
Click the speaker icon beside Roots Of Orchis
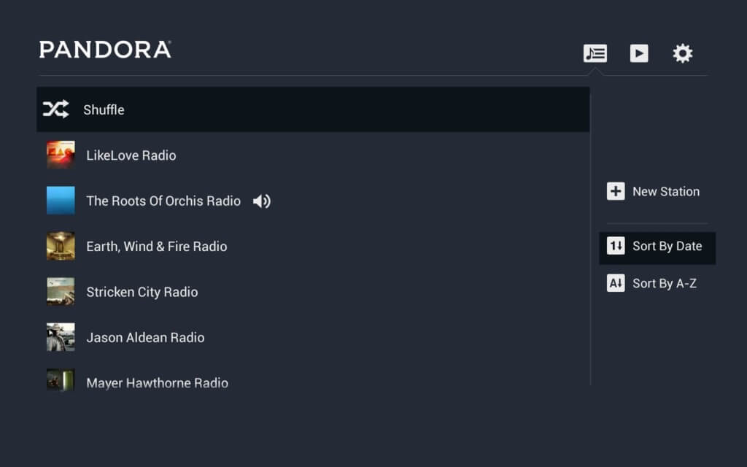pos(262,201)
